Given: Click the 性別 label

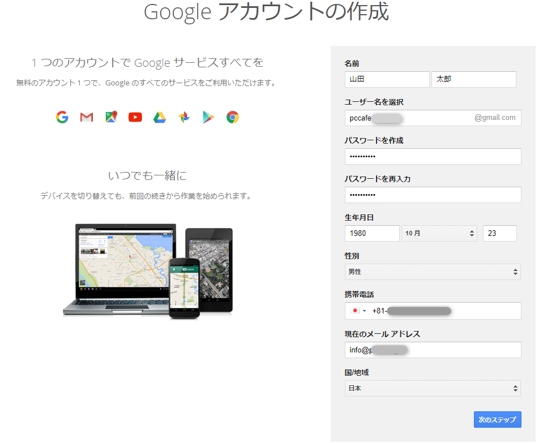Looking at the screenshot, I should [352, 256].
